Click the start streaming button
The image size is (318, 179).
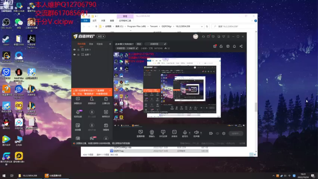pyautogui.click(x=236, y=133)
